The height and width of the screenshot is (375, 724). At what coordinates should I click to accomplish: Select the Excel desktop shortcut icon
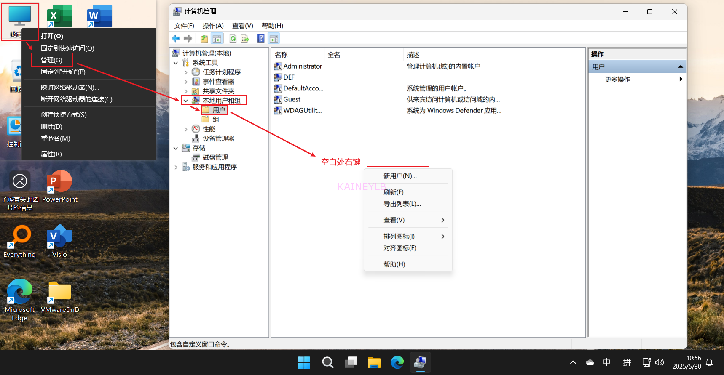pos(59,16)
